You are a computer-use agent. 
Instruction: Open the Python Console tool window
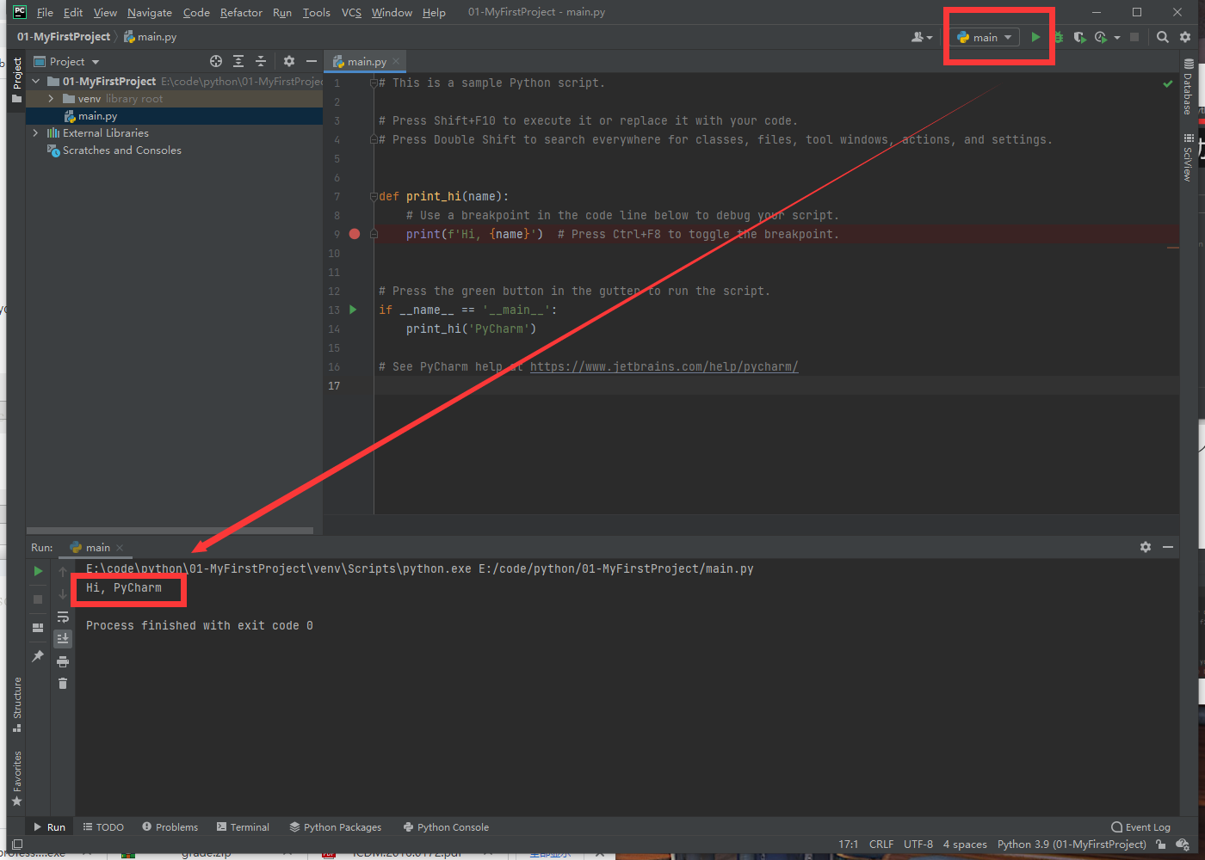tap(446, 827)
